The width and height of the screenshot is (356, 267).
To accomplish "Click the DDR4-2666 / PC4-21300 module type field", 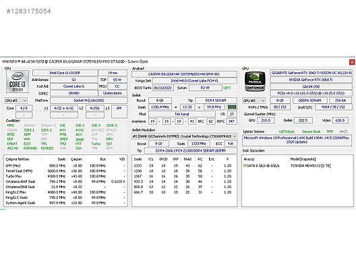I will click(x=191, y=150).
